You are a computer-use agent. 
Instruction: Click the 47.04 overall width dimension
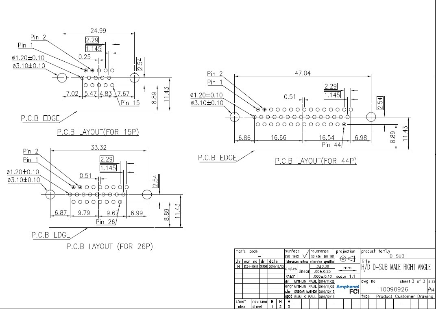[x=303, y=73]
